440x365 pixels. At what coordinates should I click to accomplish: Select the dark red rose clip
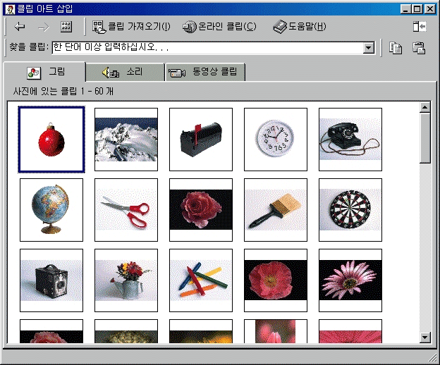[x=201, y=210]
